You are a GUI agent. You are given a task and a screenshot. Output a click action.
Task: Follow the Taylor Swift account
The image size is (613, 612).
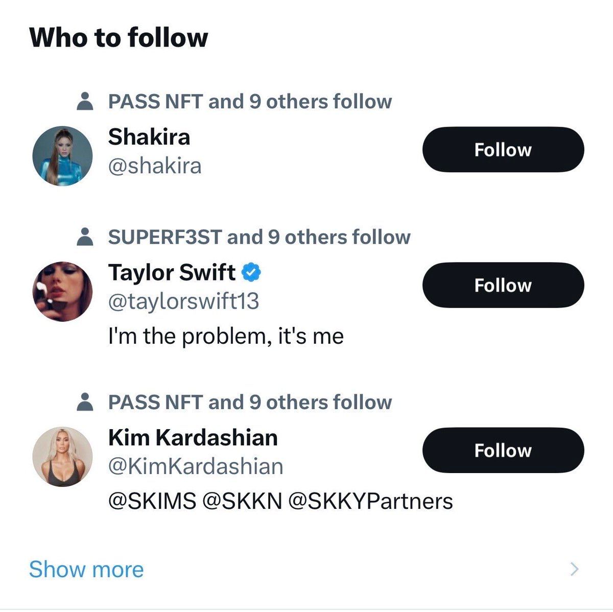(503, 285)
